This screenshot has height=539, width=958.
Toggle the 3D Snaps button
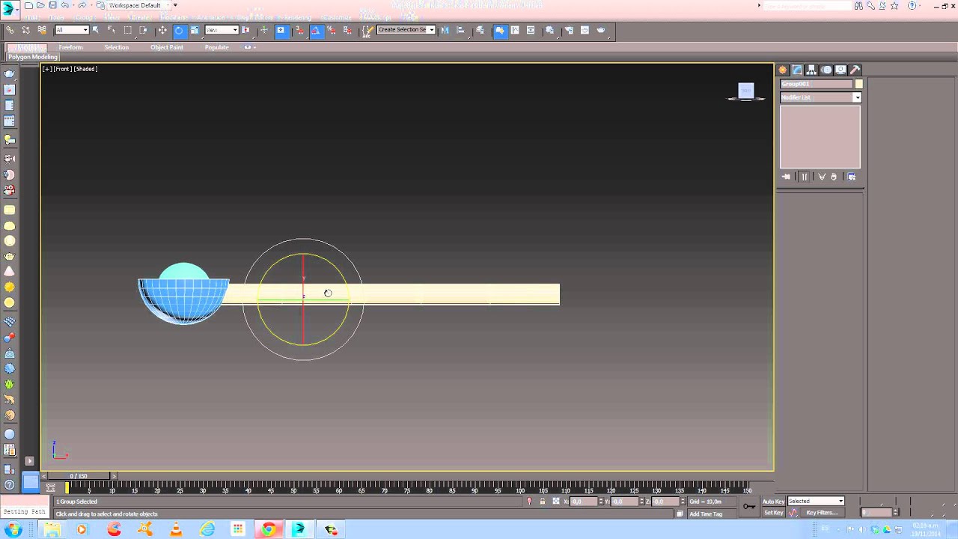point(299,30)
